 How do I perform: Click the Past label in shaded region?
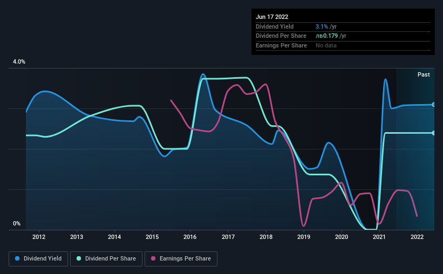pos(424,74)
